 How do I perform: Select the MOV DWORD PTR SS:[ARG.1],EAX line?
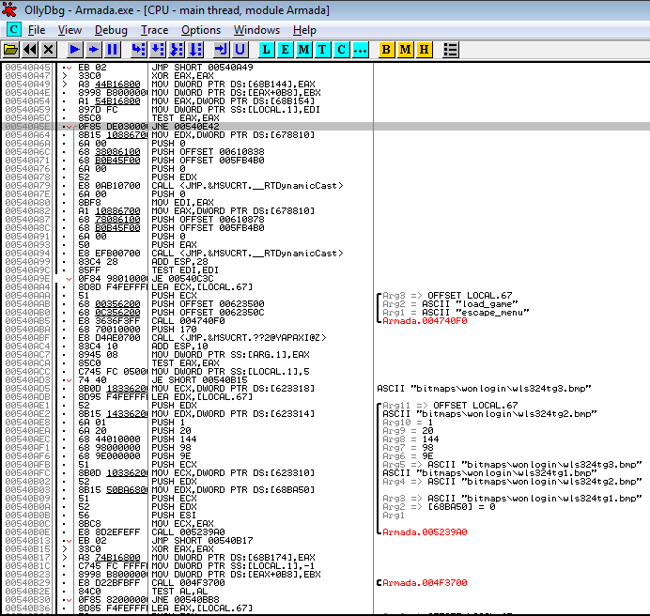230,355
